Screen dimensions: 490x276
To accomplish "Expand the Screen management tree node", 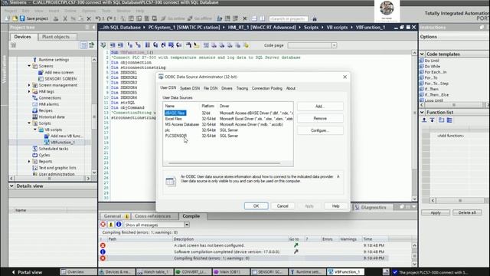I will 29,85.
